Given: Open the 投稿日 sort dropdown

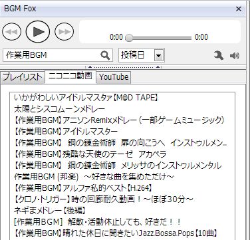Looking at the screenshot, I should (142, 55).
